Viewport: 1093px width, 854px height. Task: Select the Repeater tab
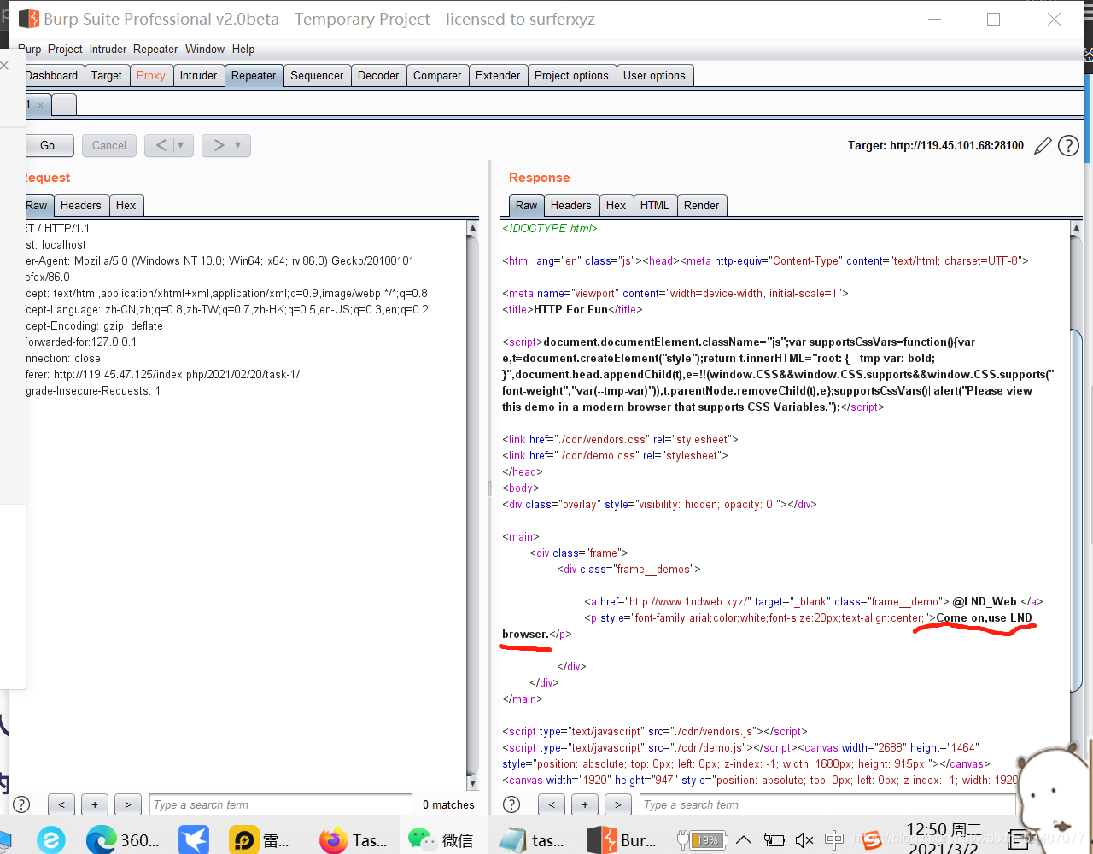[x=254, y=75]
